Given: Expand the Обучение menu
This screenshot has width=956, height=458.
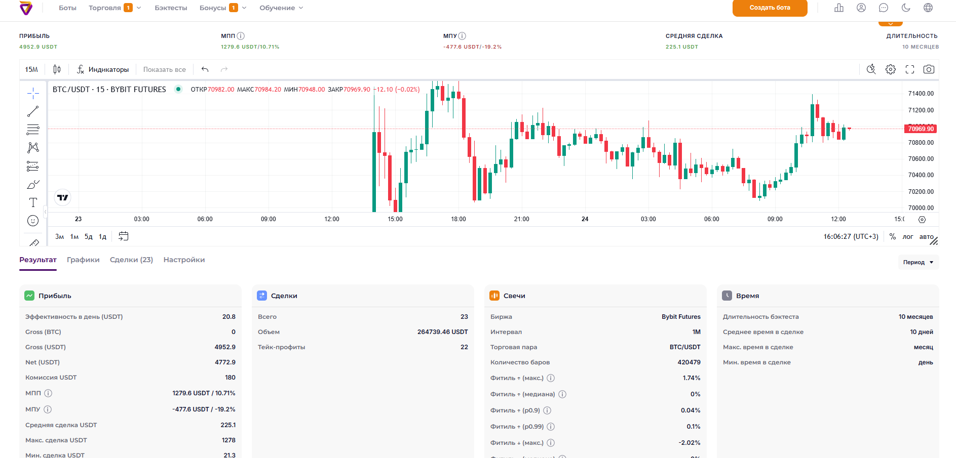Looking at the screenshot, I should [x=281, y=8].
